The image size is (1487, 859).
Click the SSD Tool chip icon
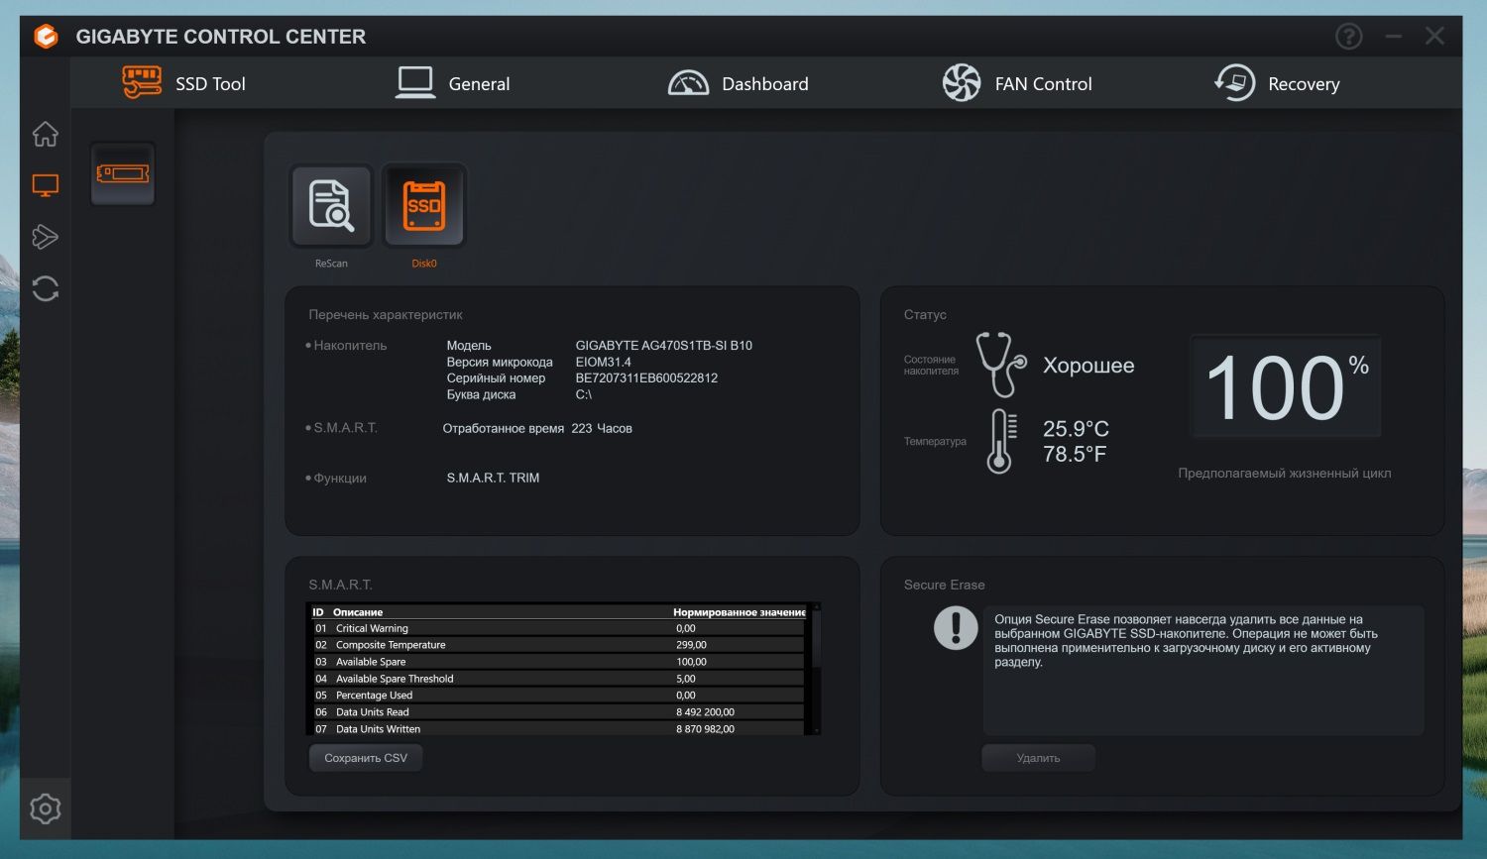point(142,82)
